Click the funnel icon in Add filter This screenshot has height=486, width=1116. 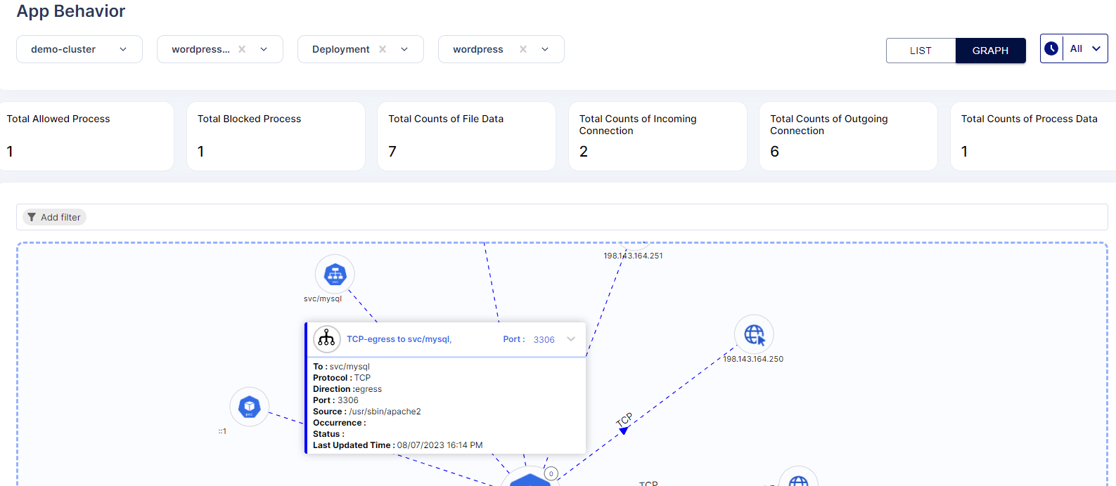[x=32, y=217]
